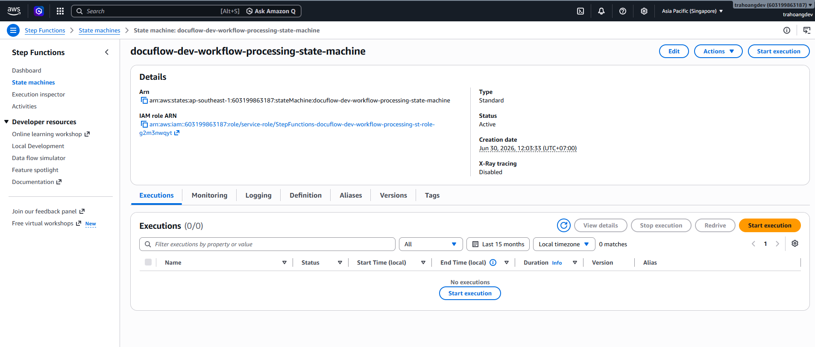Select State machines in sidebar
Viewport: 815px width, 347px height.
point(33,82)
